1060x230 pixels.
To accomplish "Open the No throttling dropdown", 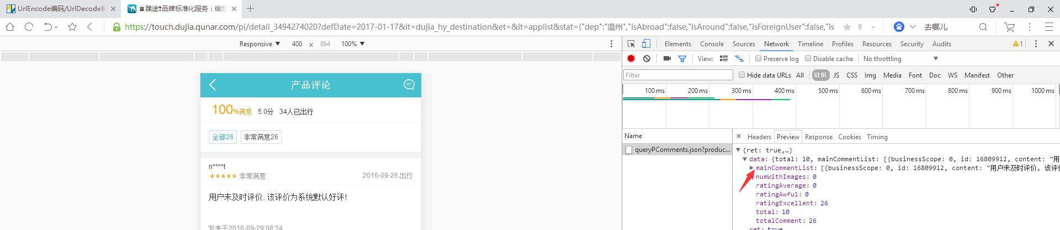I will tap(900, 59).
